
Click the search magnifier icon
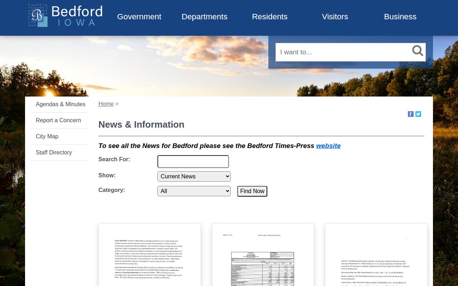coord(418,51)
